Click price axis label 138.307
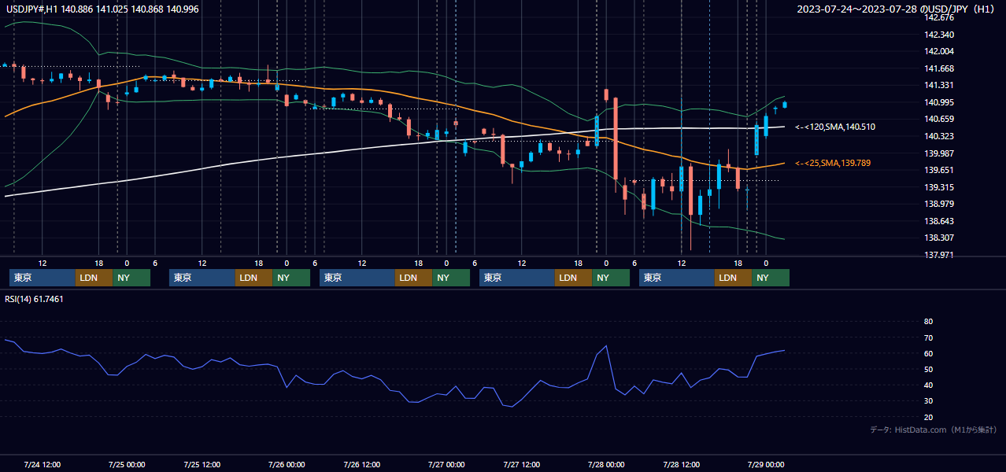 pos(940,238)
